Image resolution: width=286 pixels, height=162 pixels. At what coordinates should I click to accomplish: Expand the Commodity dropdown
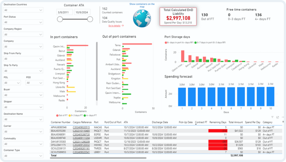[23, 144]
